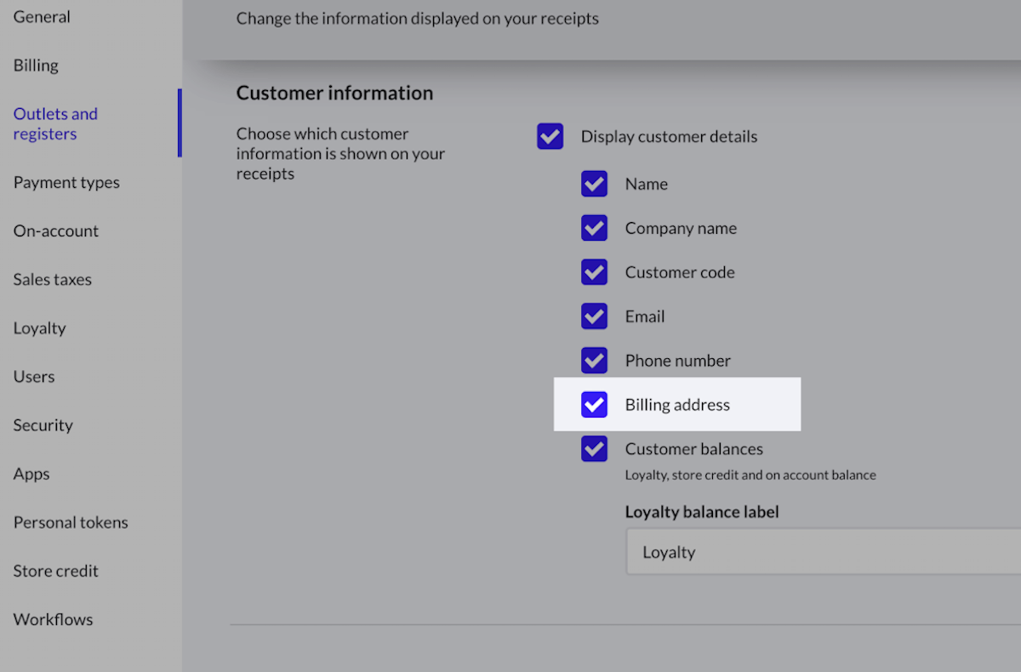
Task: Toggle Display customer details checkbox
Action: [550, 136]
